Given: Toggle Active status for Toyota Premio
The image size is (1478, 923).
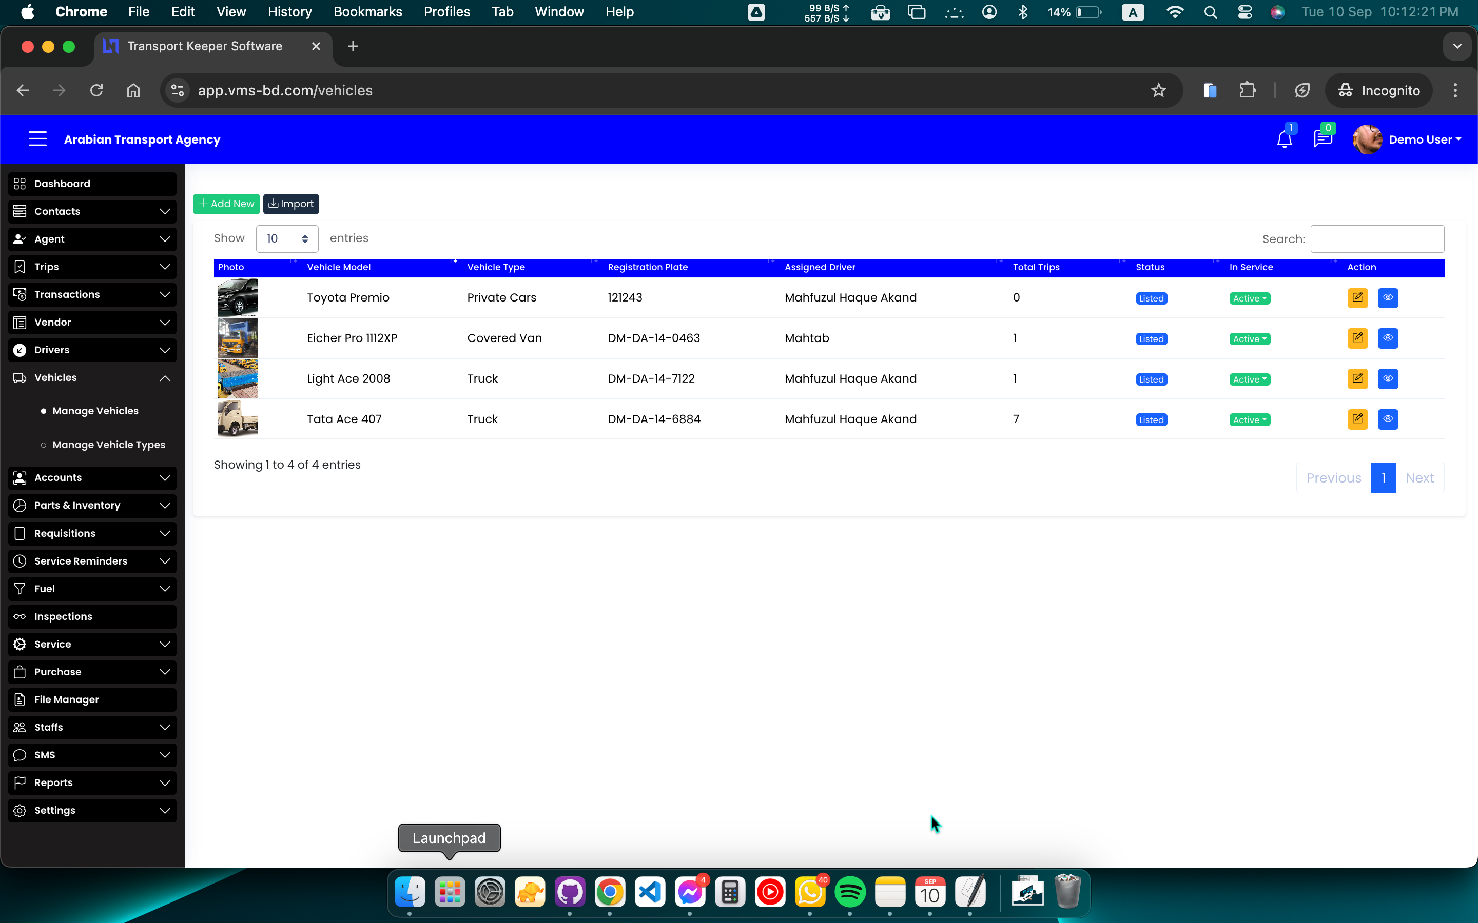Looking at the screenshot, I should pos(1250,298).
